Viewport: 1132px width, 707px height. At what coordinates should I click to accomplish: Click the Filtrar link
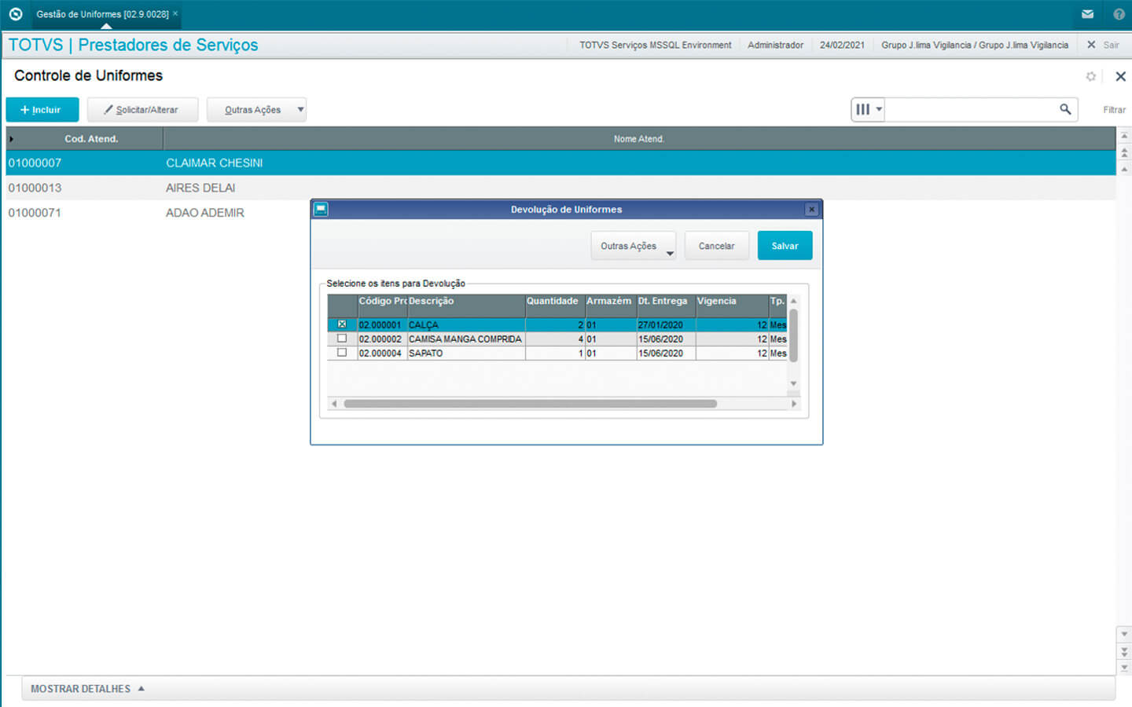click(x=1114, y=110)
